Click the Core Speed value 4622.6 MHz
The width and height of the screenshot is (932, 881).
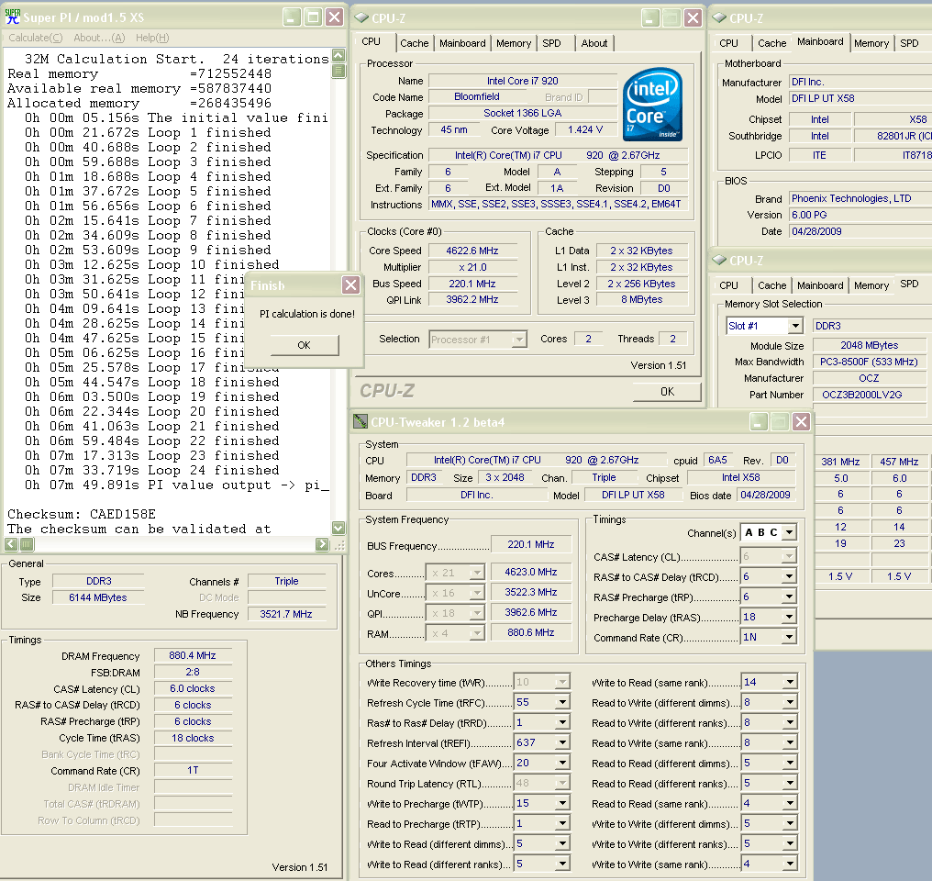tap(472, 251)
